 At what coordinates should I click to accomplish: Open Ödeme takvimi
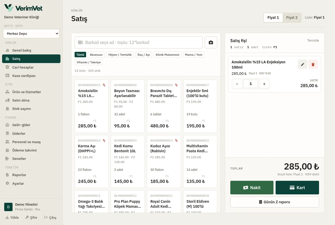[31, 150]
